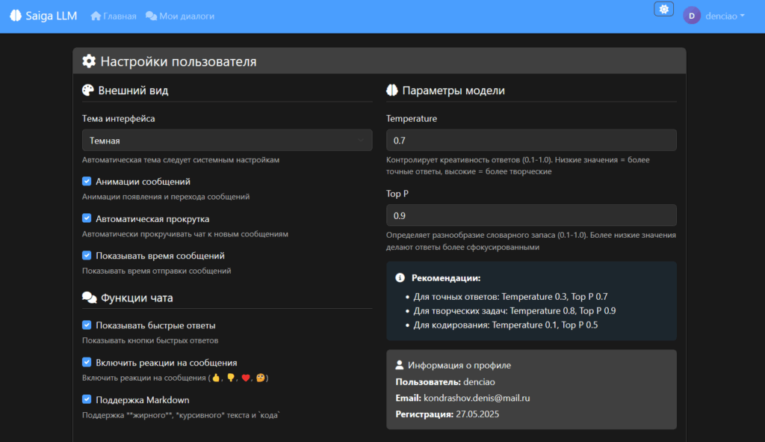Disable the Анимации сообщений checkbox
Viewport: 765px width, 442px height.
click(x=87, y=182)
